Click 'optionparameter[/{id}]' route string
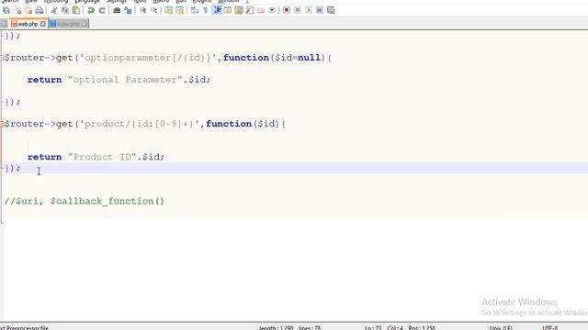This screenshot has height=330, width=588. point(148,58)
